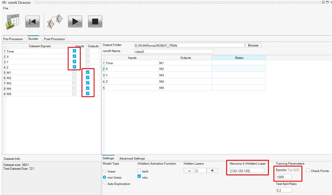Switch to the Post-Processor tab

54,39
